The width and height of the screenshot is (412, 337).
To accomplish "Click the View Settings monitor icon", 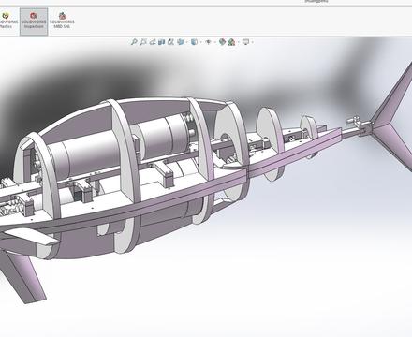I will tap(245, 42).
